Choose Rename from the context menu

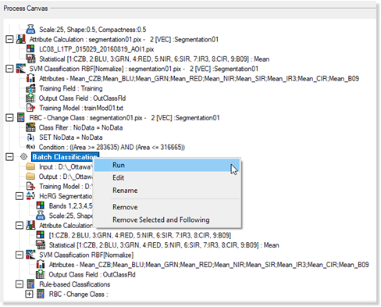click(166, 191)
